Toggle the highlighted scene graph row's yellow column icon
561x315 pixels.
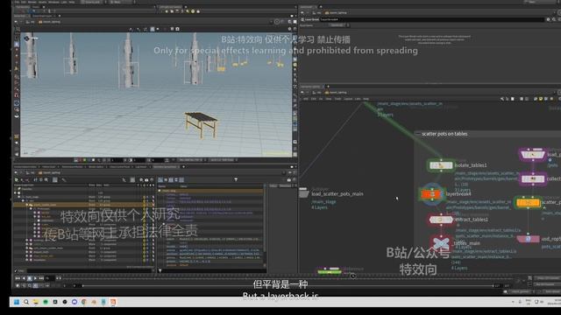pos(145,205)
